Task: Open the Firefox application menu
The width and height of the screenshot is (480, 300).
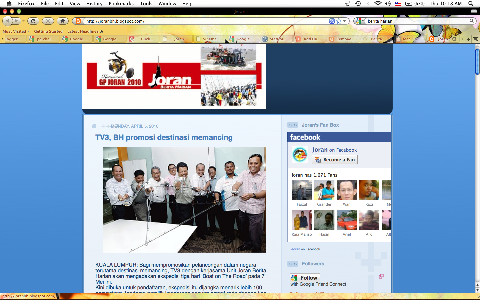Action: click(26, 3)
